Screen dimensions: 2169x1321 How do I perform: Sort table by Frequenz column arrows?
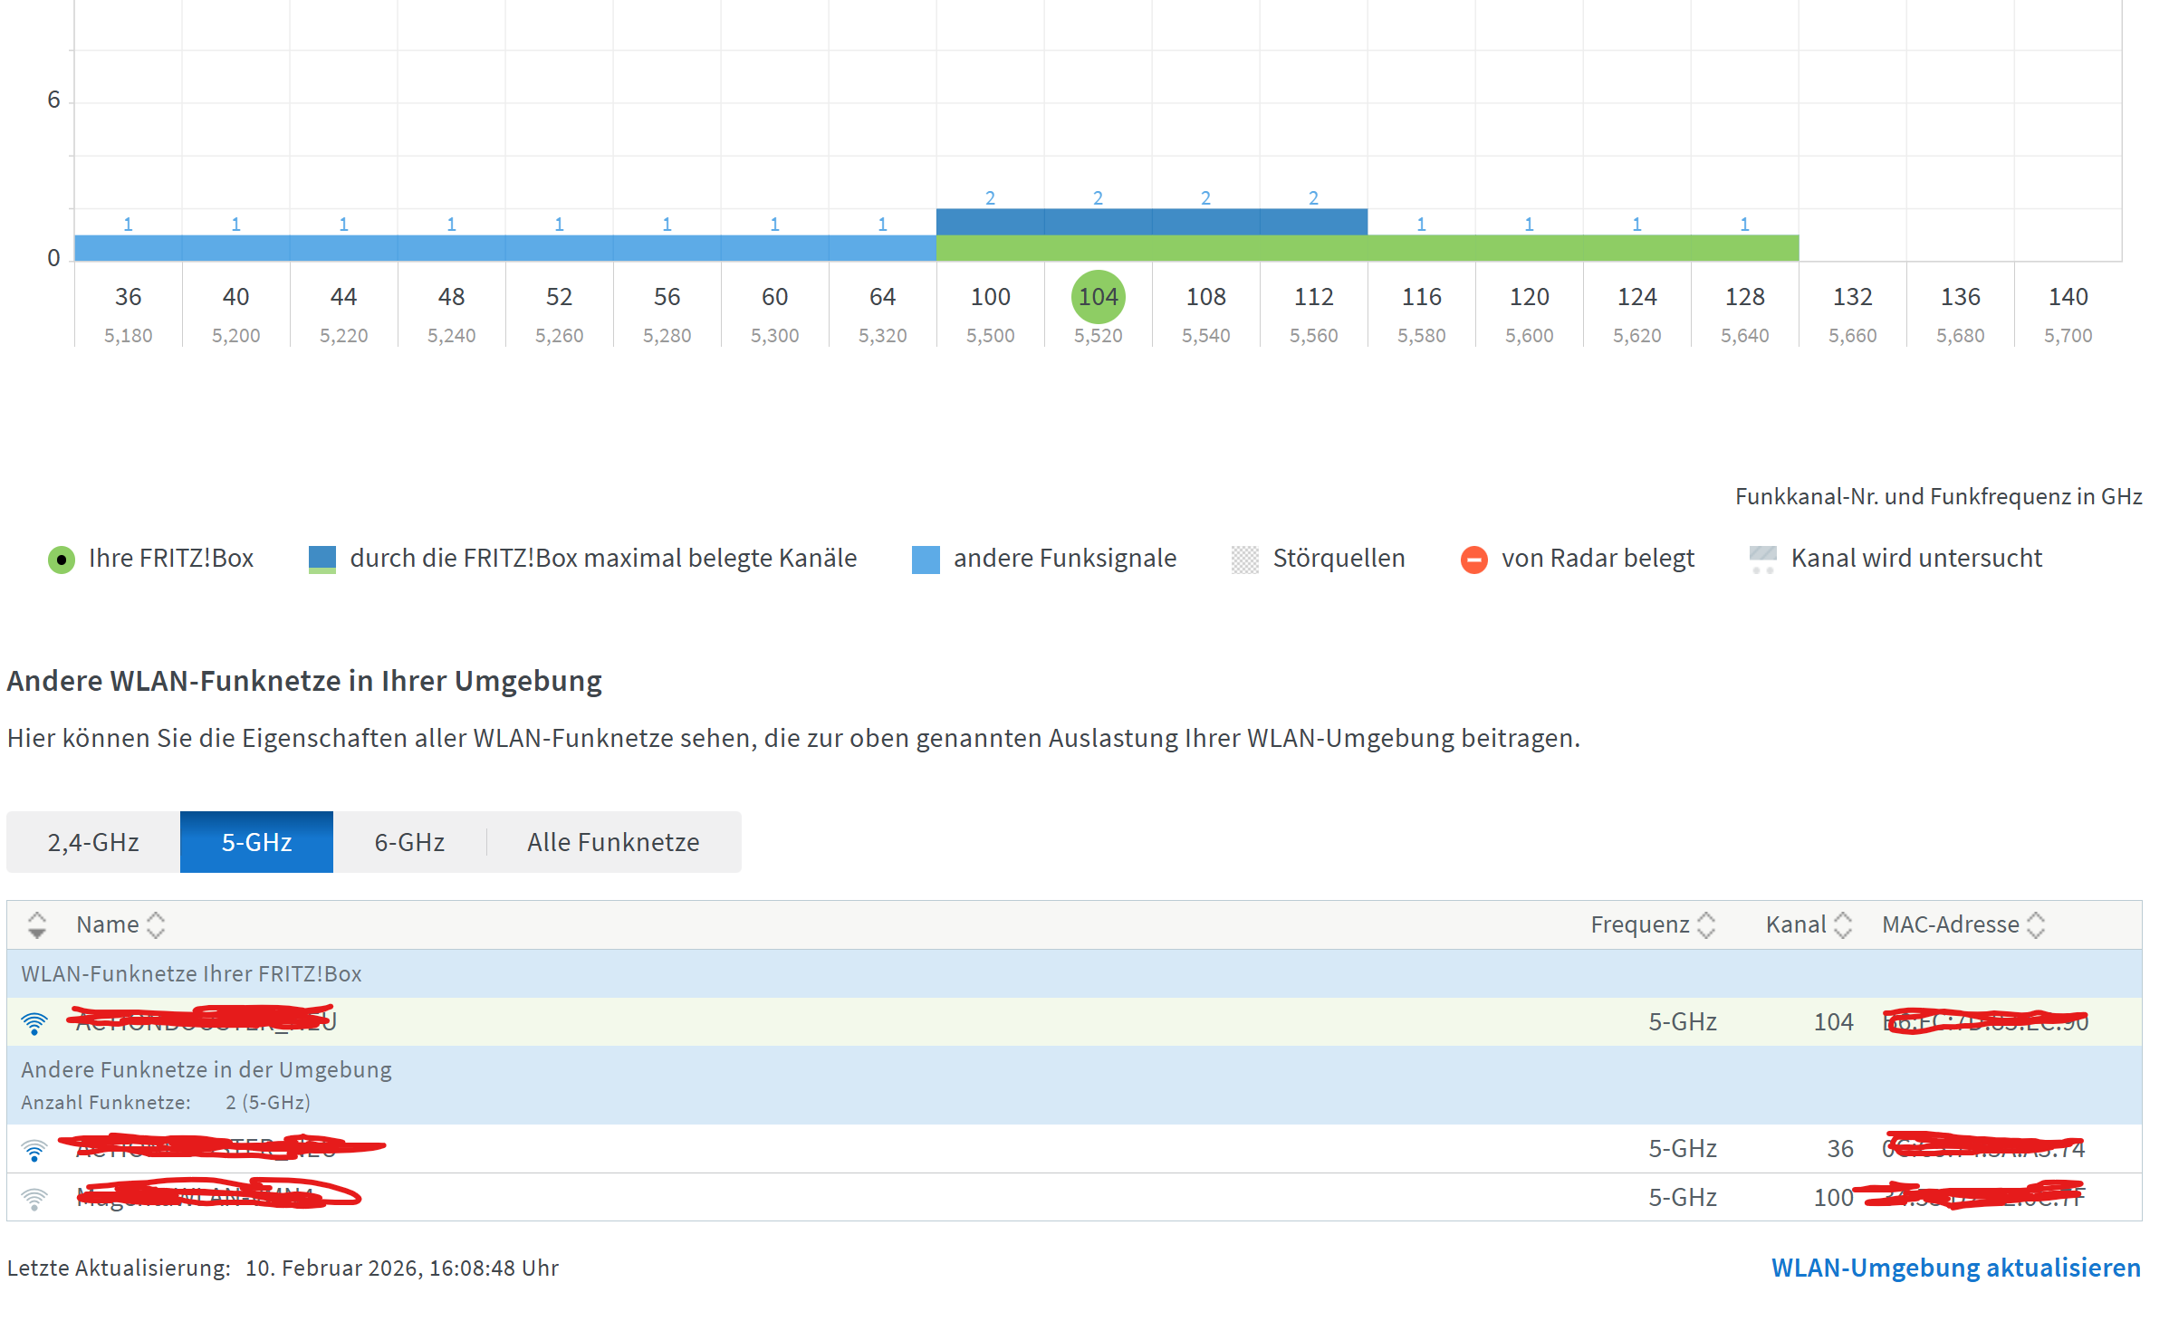(1706, 924)
